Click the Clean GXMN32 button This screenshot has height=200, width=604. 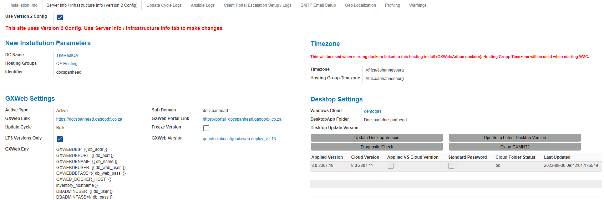514,147
